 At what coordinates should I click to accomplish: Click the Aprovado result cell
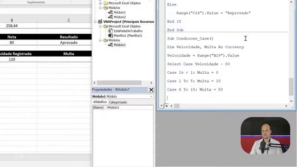[x=69, y=43]
